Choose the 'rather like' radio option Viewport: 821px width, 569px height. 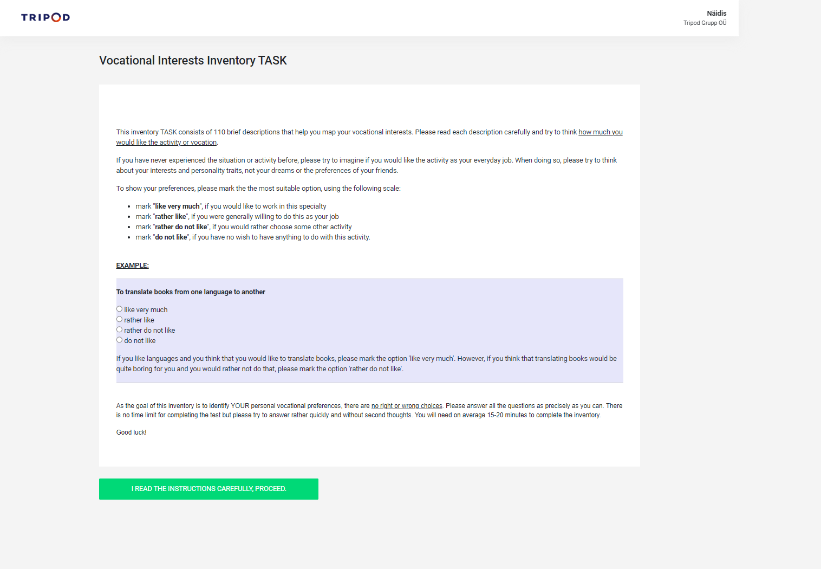tap(119, 319)
